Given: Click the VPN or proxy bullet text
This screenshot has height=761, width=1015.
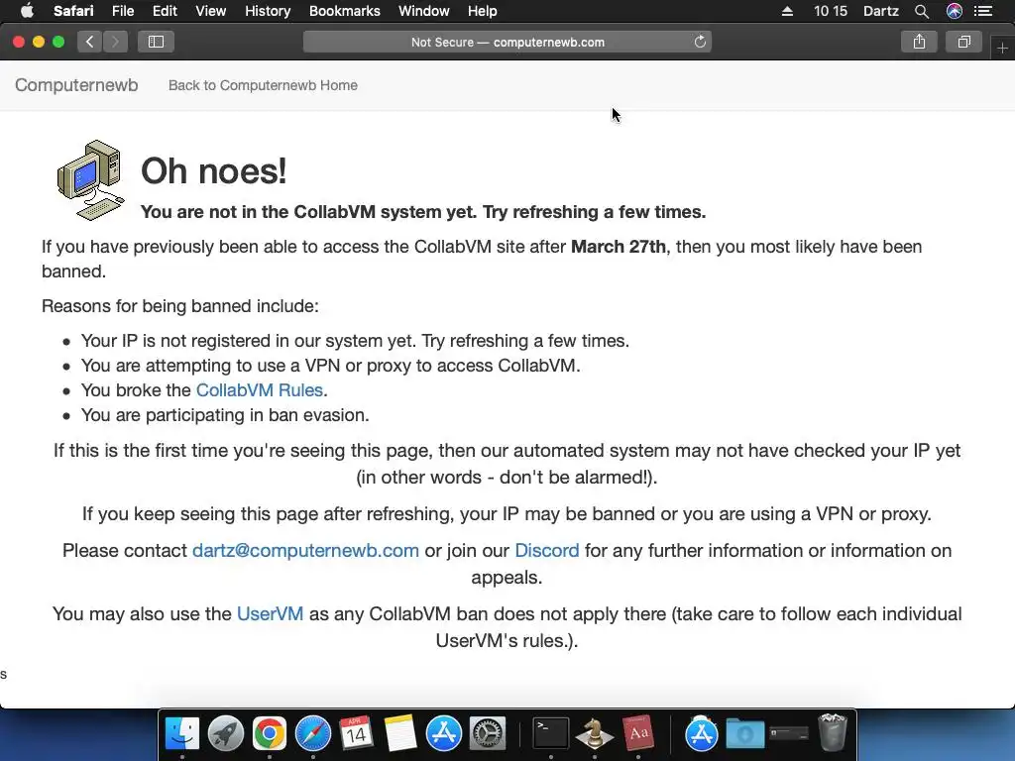Looking at the screenshot, I should tap(330, 366).
